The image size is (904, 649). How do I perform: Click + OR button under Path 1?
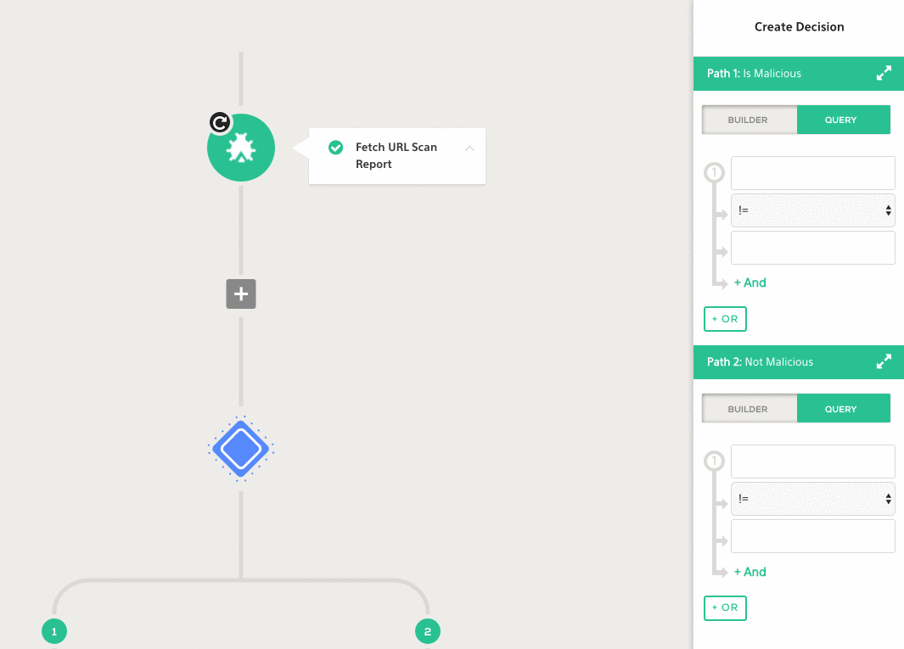pos(725,319)
